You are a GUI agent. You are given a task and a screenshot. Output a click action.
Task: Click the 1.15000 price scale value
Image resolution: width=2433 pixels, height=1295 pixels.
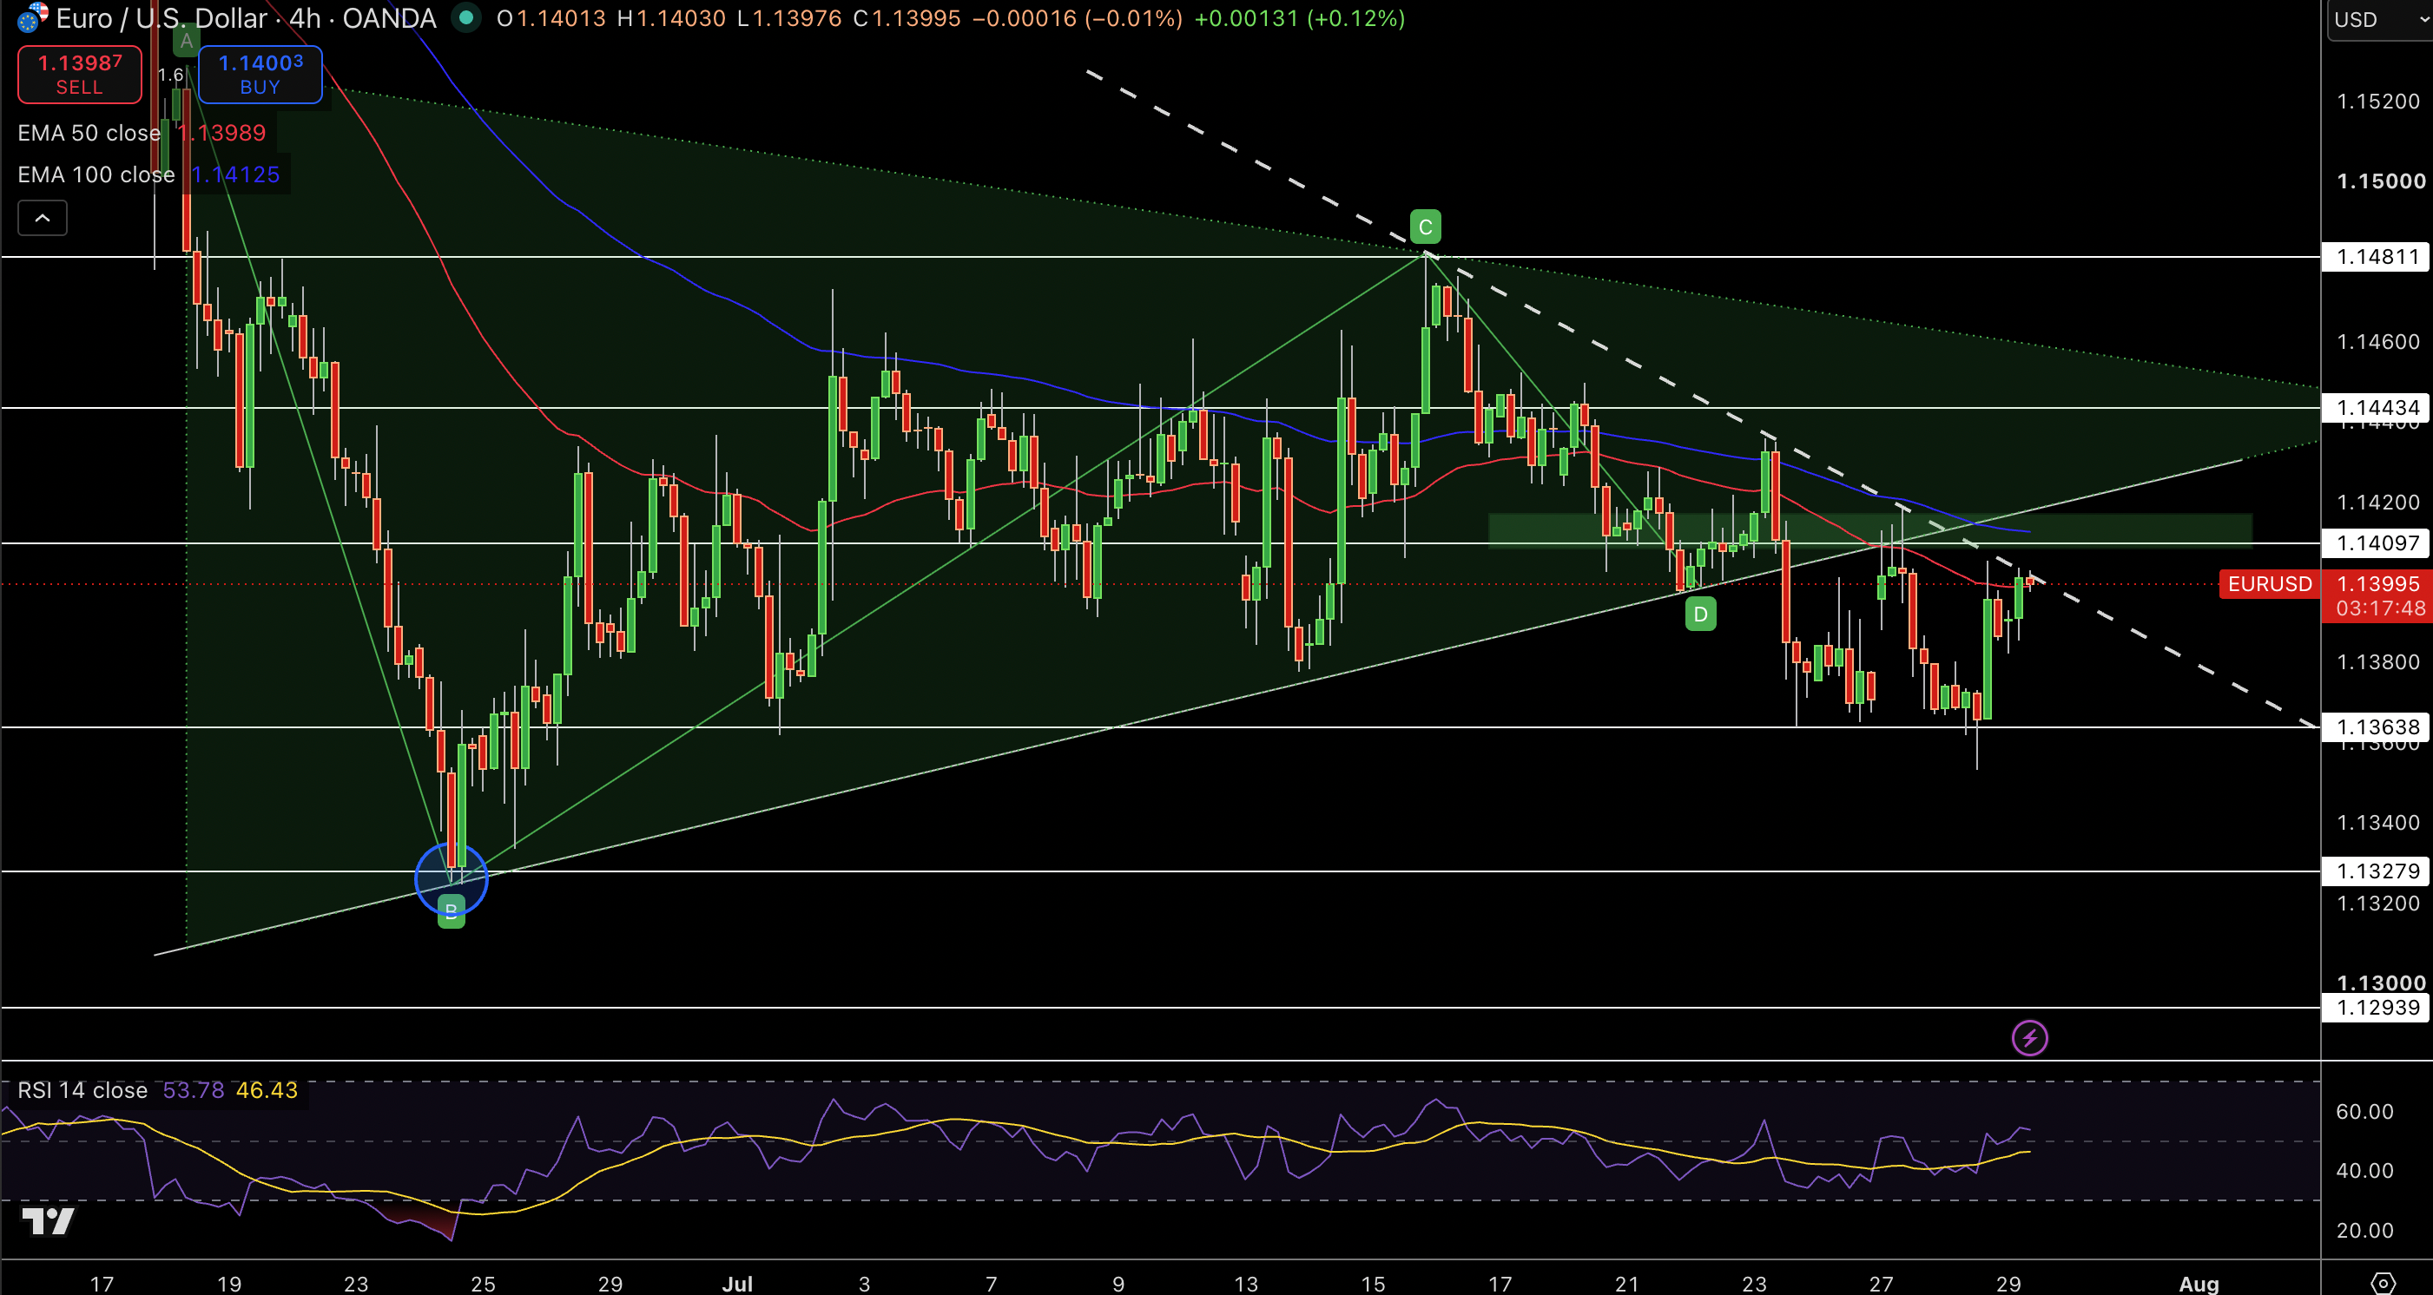tap(2380, 181)
